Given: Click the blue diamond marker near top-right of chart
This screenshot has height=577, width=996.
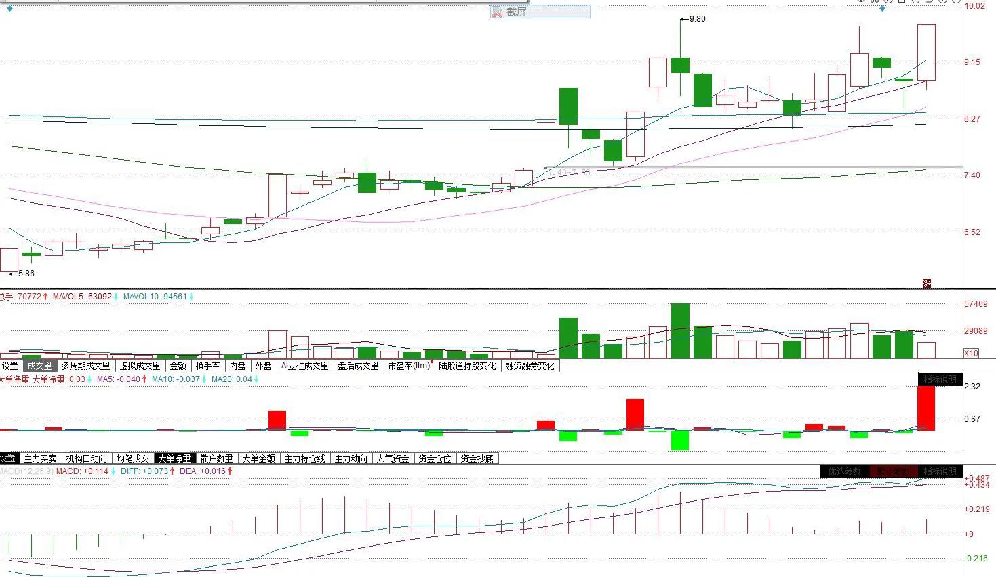Looking at the screenshot, I should [x=882, y=9].
